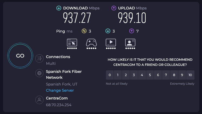
Task: Choose rating 8 for recommending CentraCom
Action: tap(174, 75)
